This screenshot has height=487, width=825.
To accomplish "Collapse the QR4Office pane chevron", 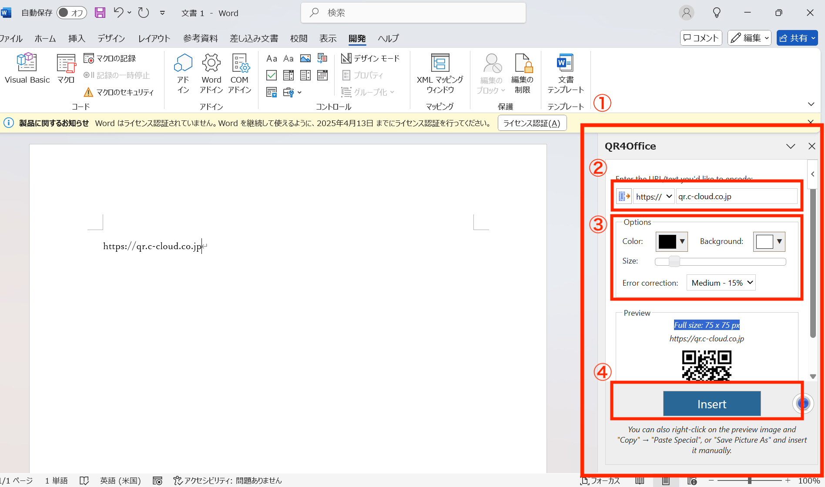I will [791, 146].
